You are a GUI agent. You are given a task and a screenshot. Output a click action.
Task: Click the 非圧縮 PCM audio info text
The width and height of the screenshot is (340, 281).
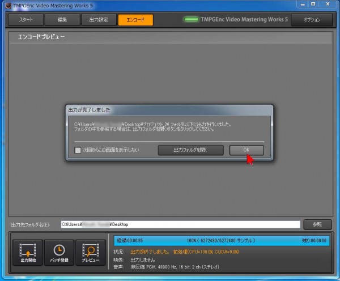pyautogui.click(x=175, y=267)
